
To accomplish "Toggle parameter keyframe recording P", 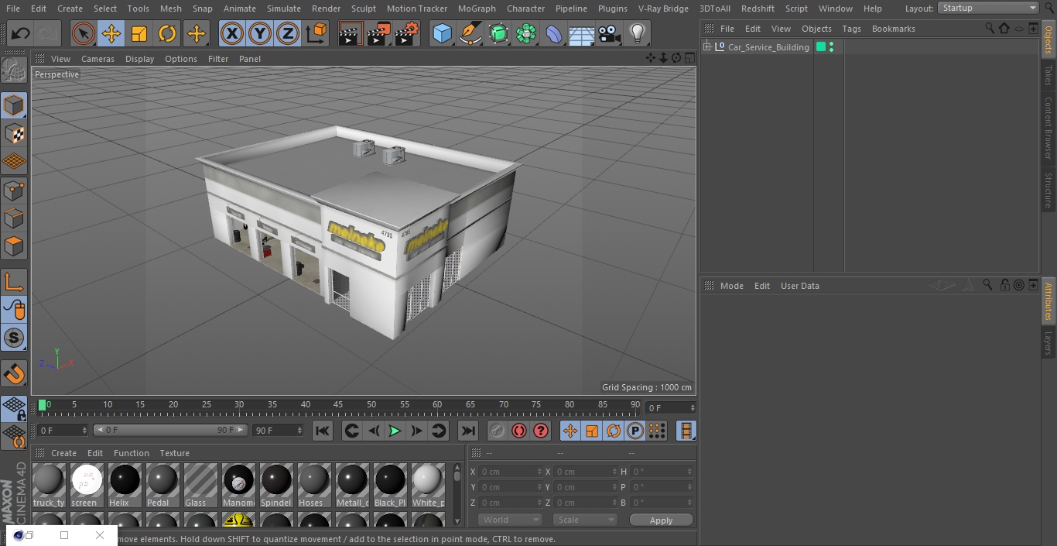I will (635, 431).
